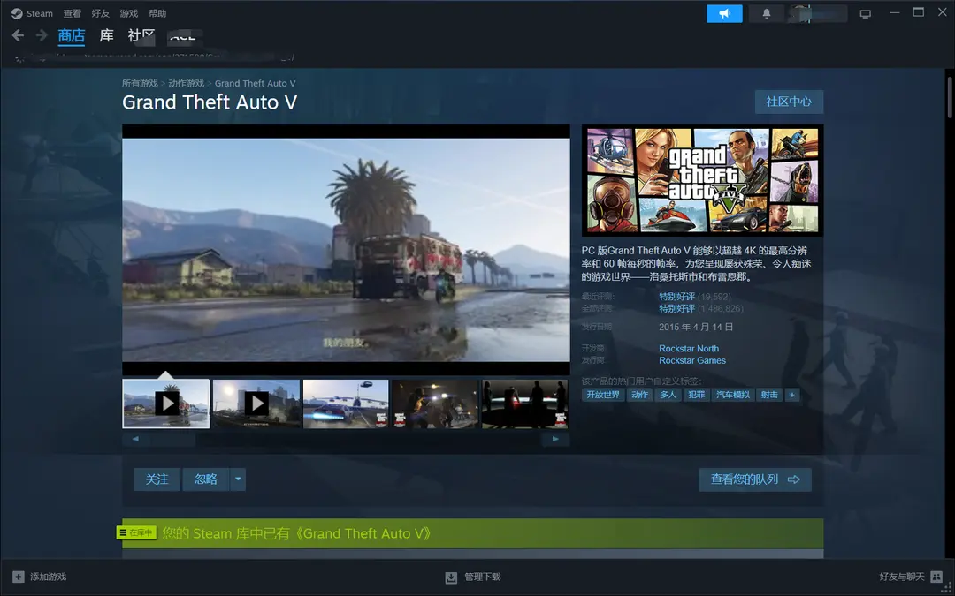Viewport: 955px width, 596px height.
Task: Go forward with the right arrow
Action: click(42, 35)
